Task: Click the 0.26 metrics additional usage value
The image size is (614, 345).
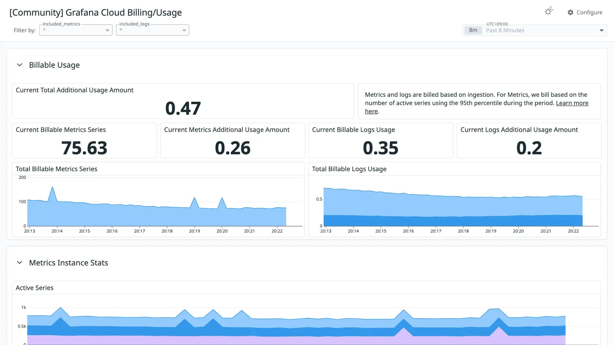Action: coord(232,148)
